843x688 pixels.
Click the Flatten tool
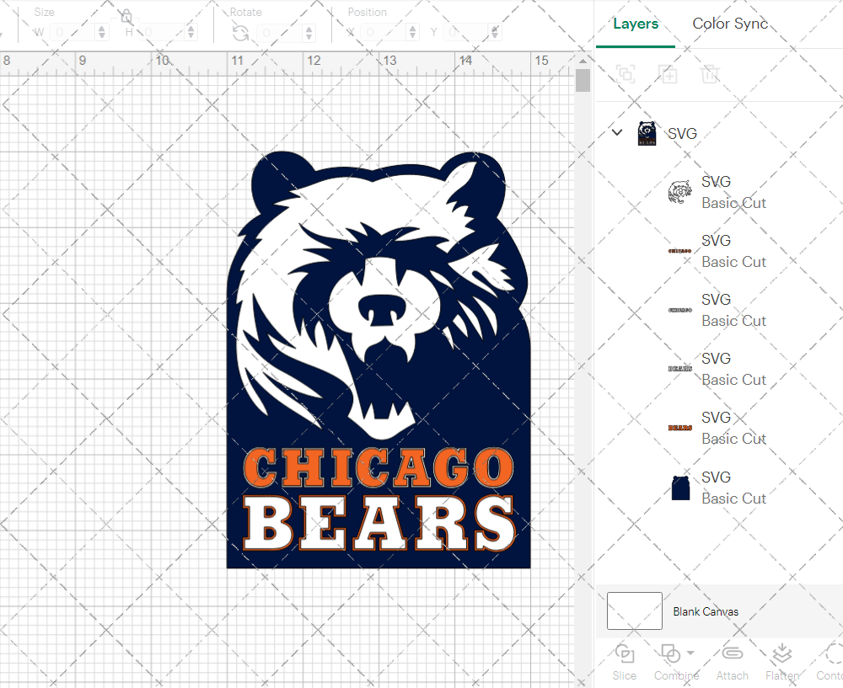[x=782, y=662]
